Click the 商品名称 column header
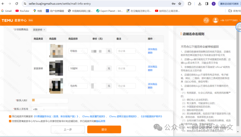The height and width of the screenshot is (137, 241). point(73,39)
